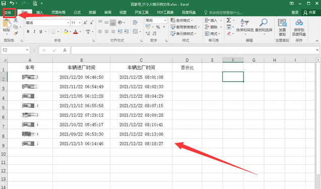Screen dimensions: 321x189
Task: Align text to top of cell
Action: tap(100, 22)
